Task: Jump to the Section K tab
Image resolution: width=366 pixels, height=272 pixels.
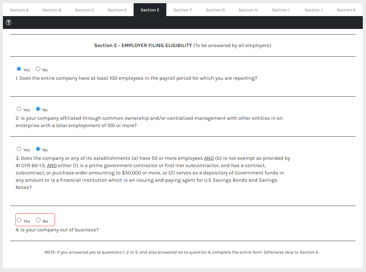Action: (346, 10)
